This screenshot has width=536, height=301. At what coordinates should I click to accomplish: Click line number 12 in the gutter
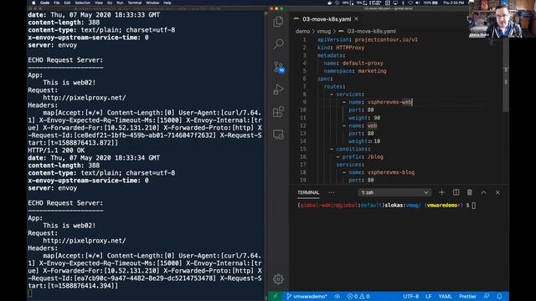(x=303, y=125)
